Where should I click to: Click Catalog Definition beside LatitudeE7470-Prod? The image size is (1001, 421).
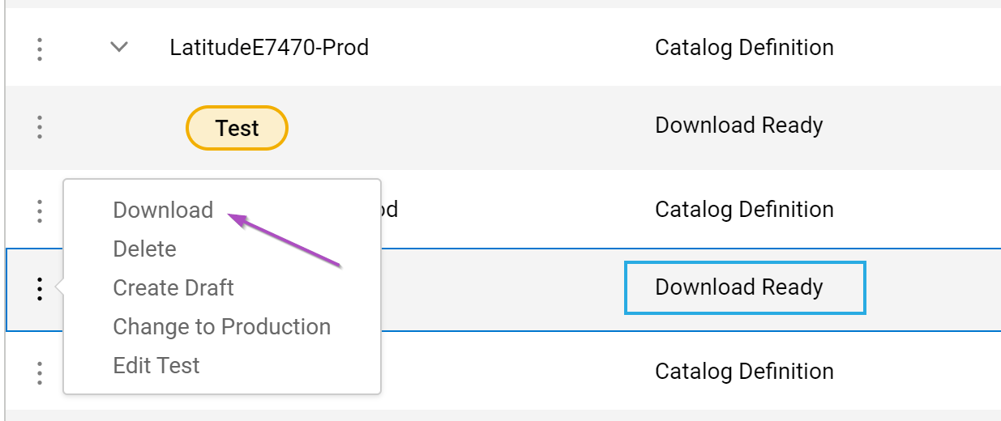[743, 48]
